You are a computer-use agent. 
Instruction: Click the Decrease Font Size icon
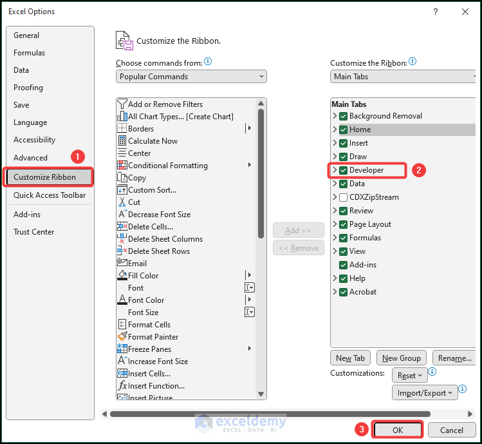point(122,214)
